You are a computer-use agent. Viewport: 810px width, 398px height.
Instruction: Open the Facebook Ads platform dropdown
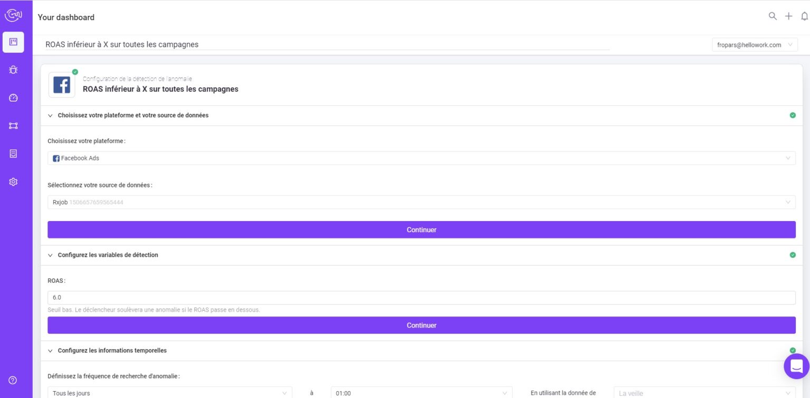421,158
